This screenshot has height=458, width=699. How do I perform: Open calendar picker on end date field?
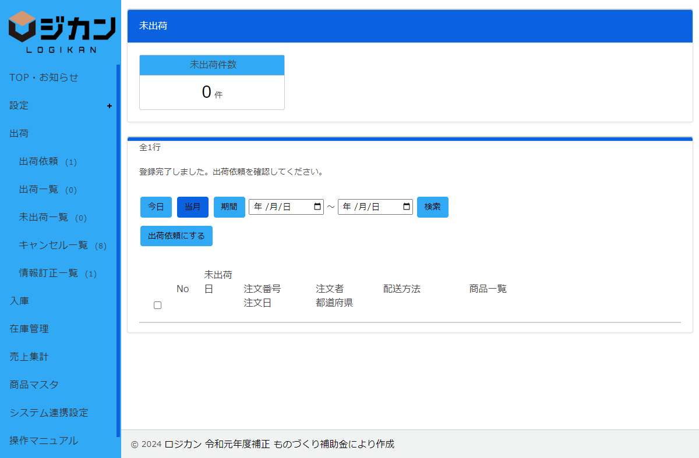point(407,207)
